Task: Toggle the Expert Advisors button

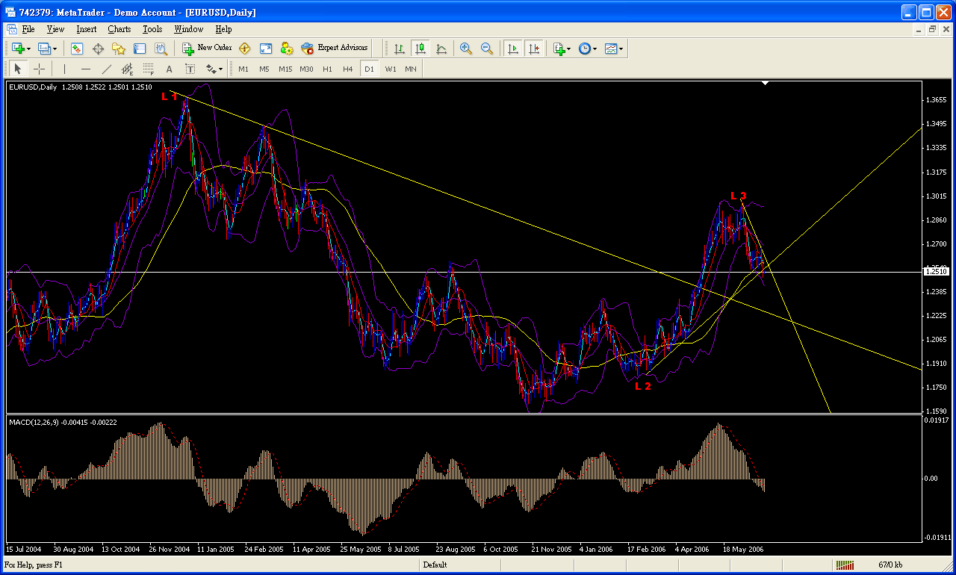Action: click(335, 49)
